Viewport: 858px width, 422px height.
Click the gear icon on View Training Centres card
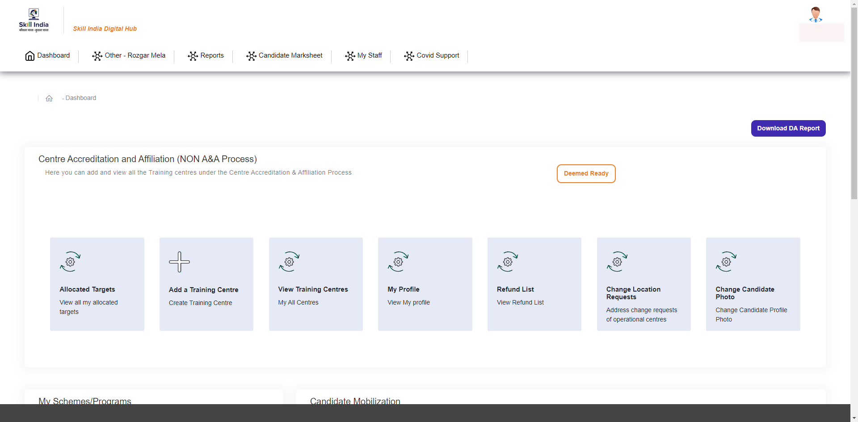289,262
